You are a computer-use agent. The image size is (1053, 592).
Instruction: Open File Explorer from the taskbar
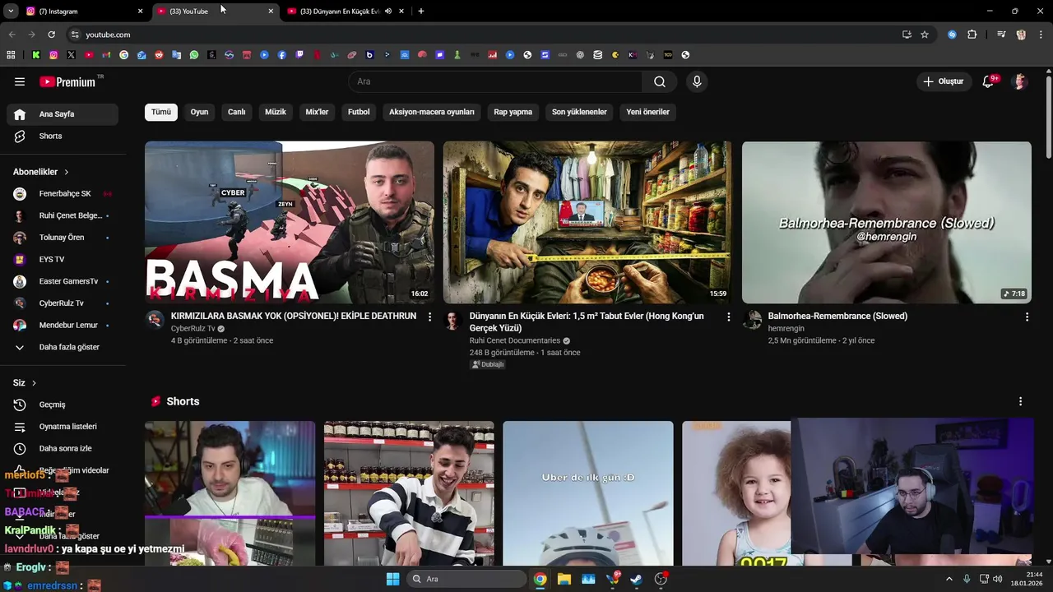[x=564, y=579]
